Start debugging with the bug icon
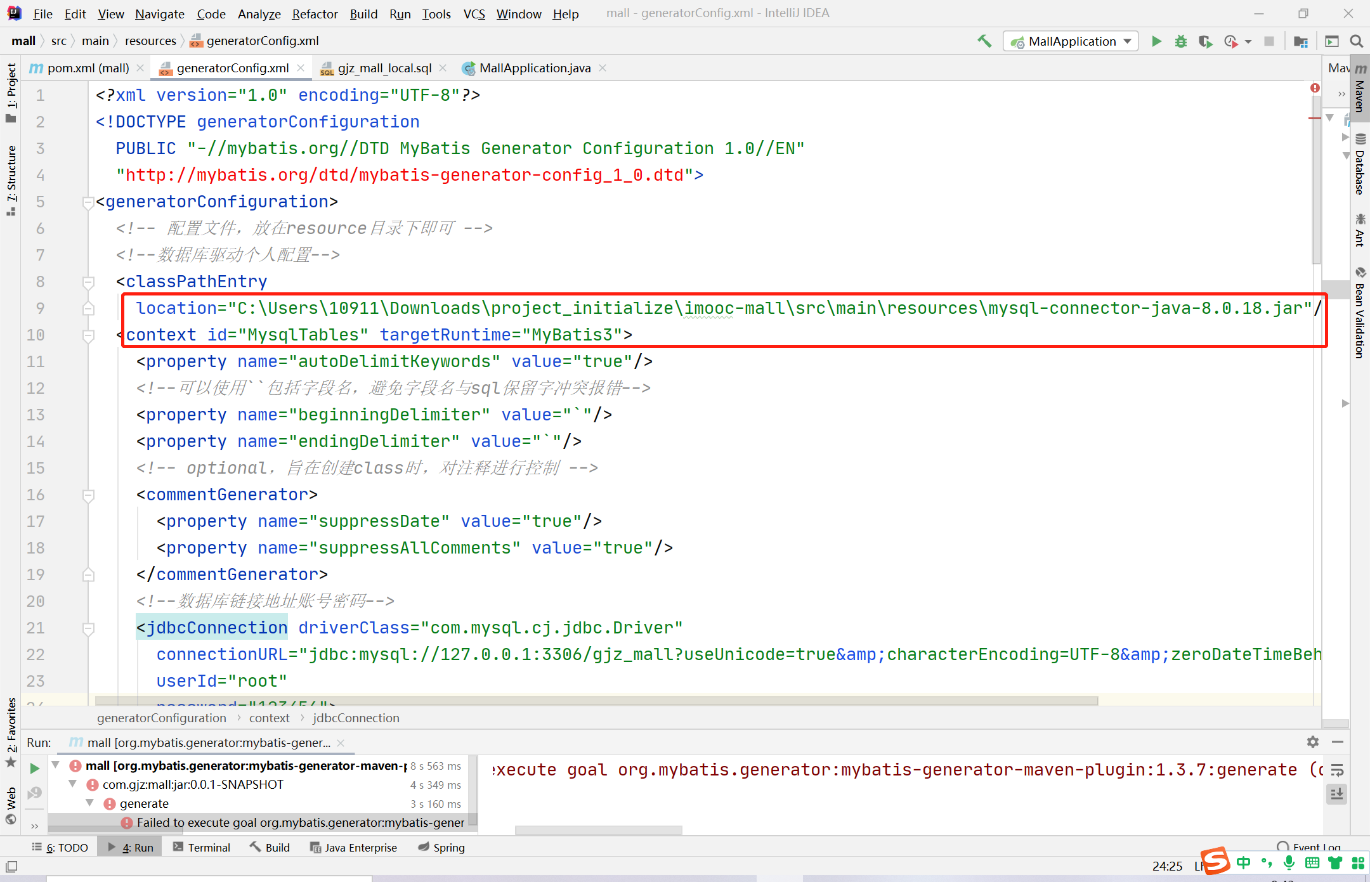 1181,41
